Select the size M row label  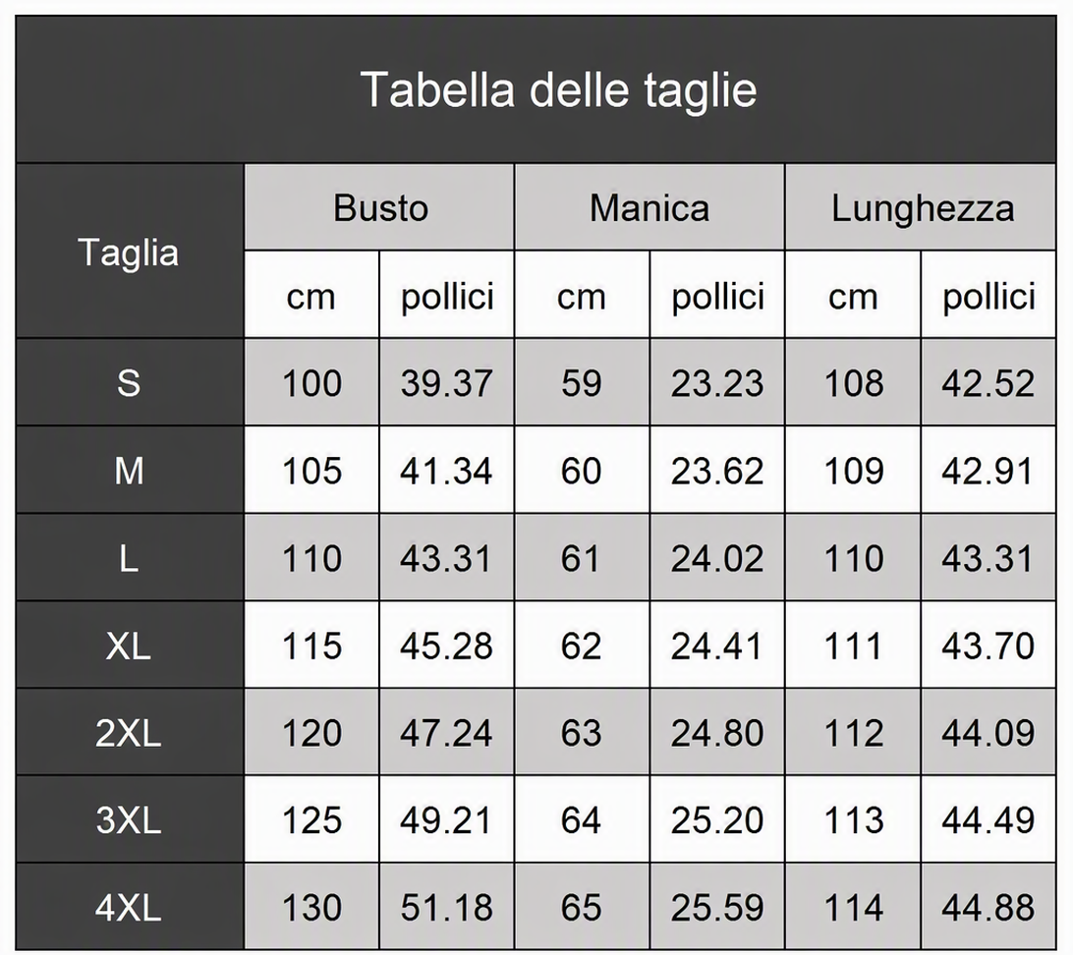pos(130,470)
